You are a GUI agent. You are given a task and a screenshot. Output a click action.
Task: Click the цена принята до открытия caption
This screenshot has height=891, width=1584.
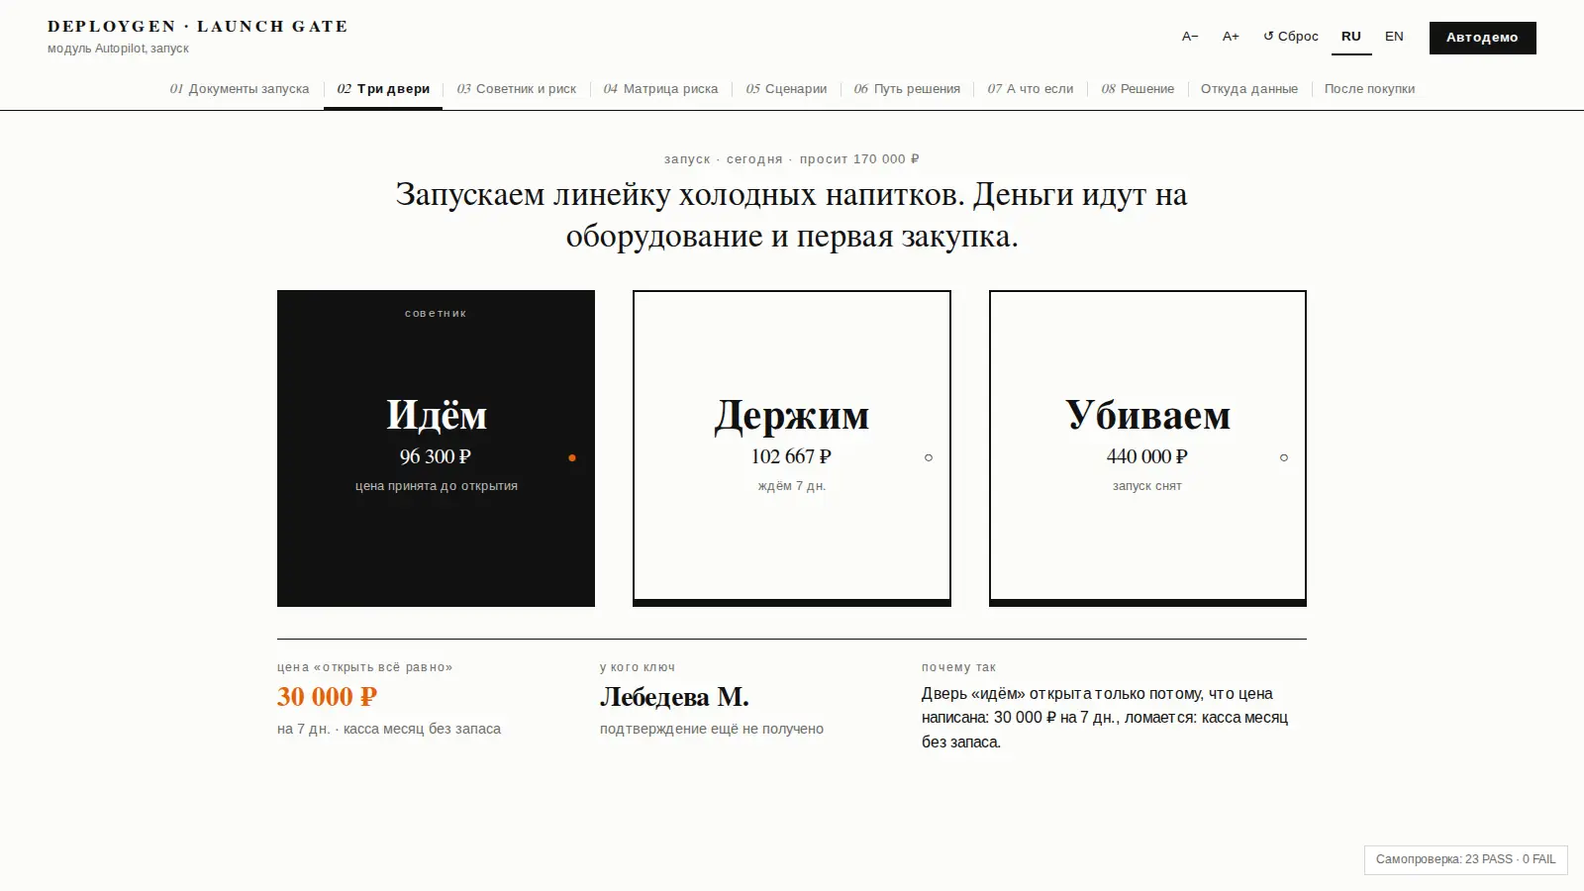437,486
